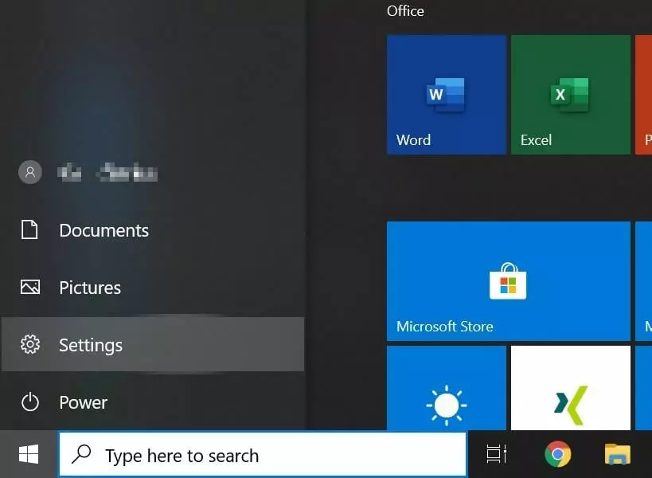The width and height of the screenshot is (652, 478).
Task: Open the Word tile
Action: pos(446,94)
